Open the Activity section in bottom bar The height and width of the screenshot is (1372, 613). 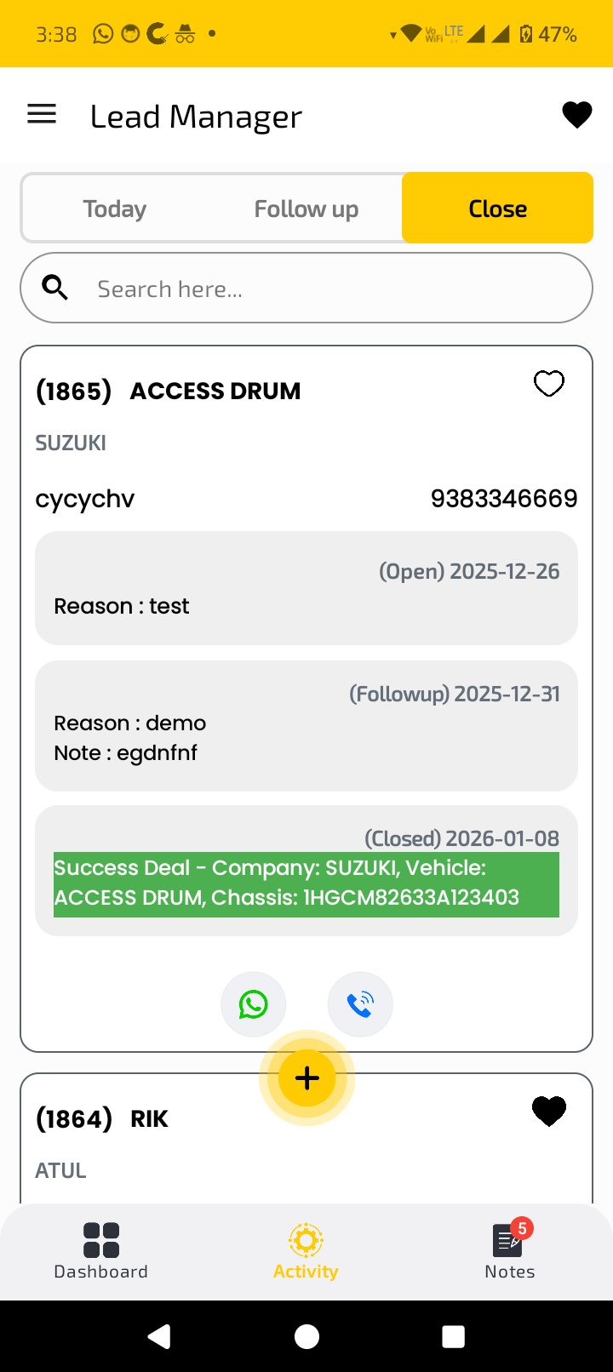point(306,1250)
